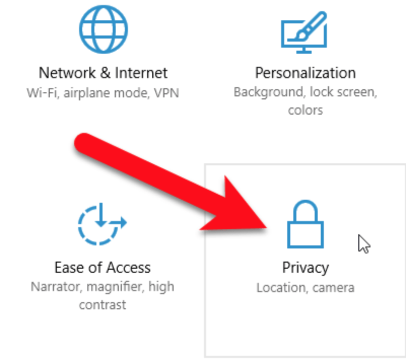Open the Personalization settings title
The height and width of the screenshot is (362, 406).
(306, 73)
